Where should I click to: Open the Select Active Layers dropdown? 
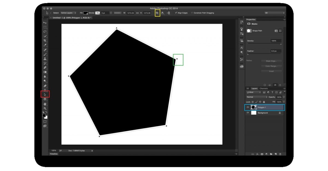point(68,13)
